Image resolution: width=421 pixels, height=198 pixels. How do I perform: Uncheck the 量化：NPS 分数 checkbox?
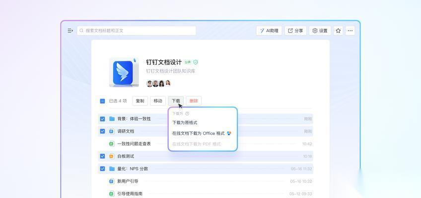point(102,168)
